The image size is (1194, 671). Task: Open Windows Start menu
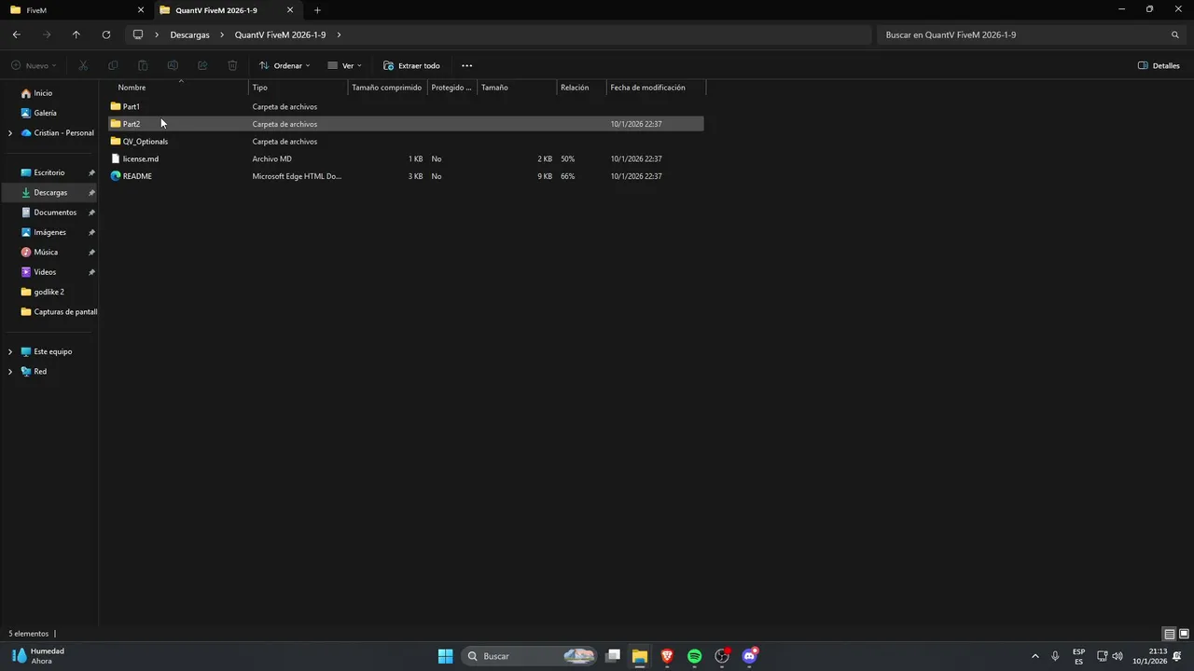(445, 656)
